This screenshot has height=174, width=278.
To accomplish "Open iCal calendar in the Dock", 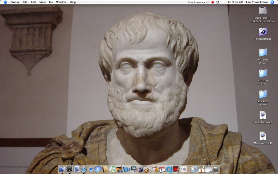I will [162, 169].
